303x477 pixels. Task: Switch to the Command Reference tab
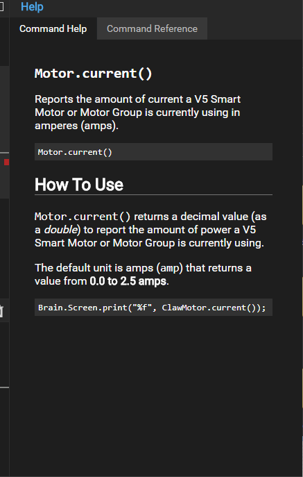click(x=152, y=28)
